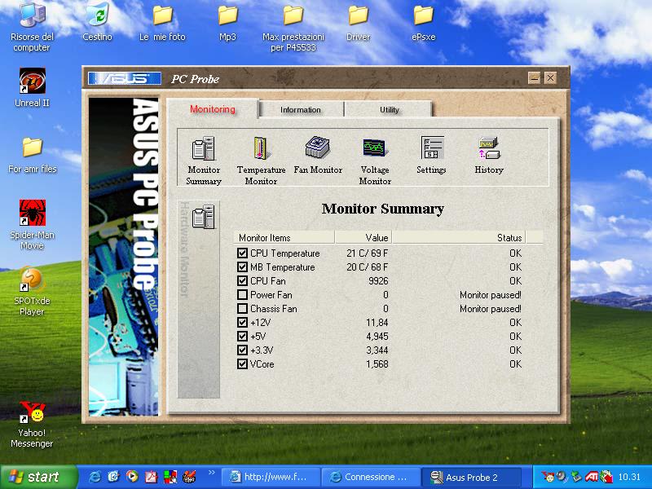Viewport: 652px width, 489px height.
Task: Open the Voltage Monitor icon
Action: (x=375, y=148)
